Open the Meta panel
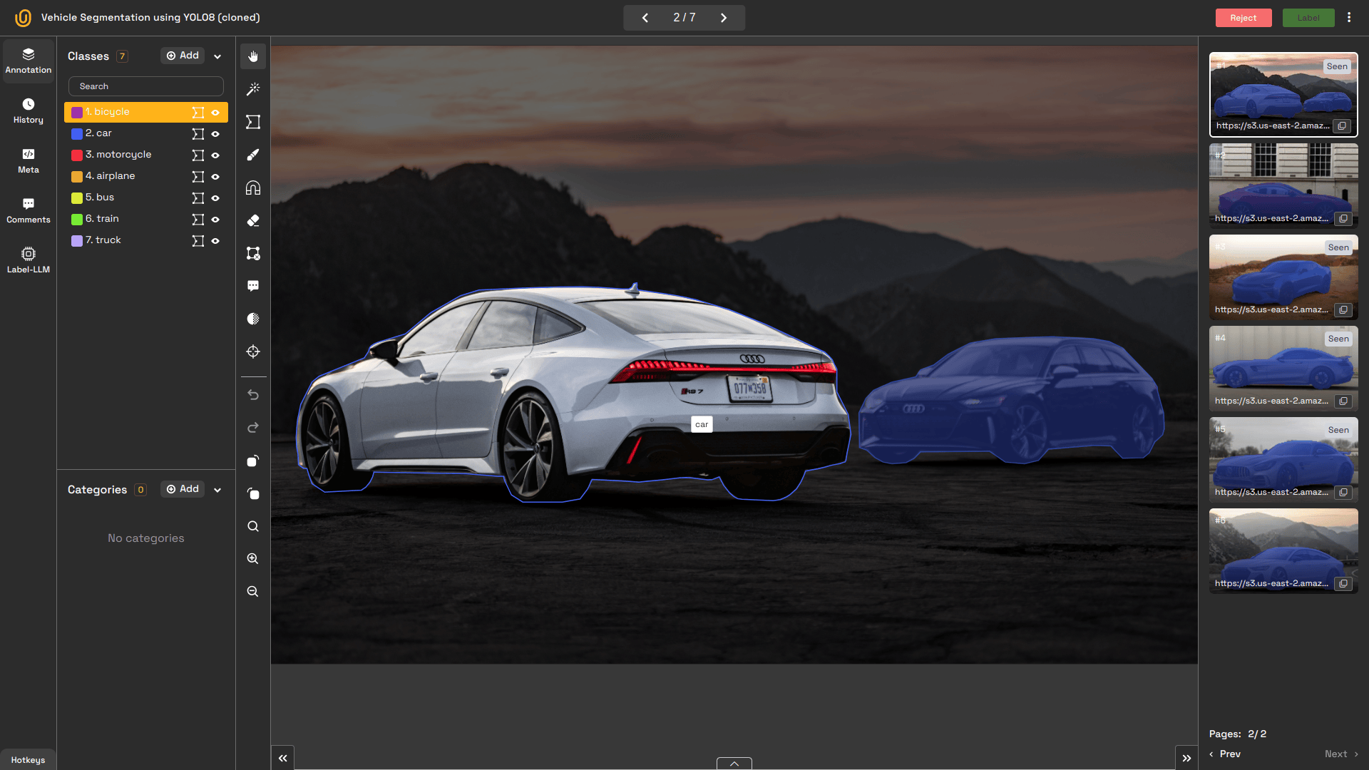 [28, 161]
